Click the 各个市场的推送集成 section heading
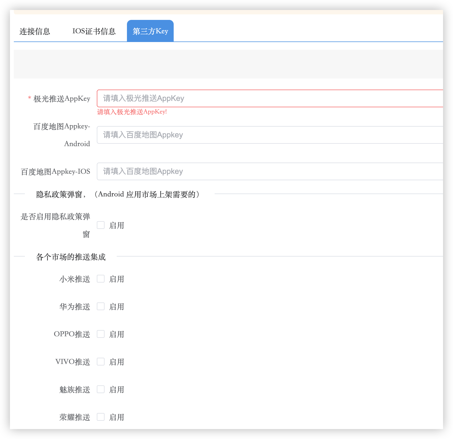 coord(71,257)
